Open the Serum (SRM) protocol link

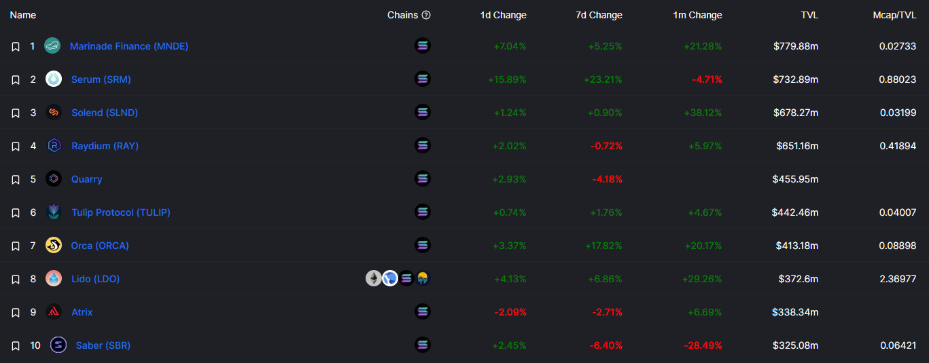[x=101, y=79]
